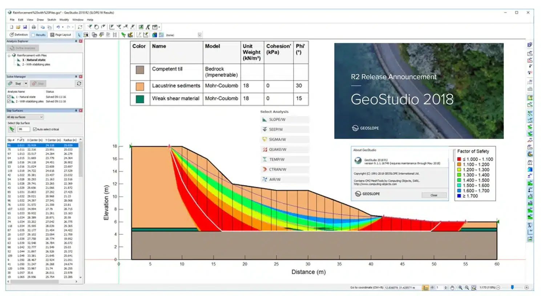This screenshot has width=541, height=296.
Task: Disable the Auto select critical checkbox
Action: [35, 129]
